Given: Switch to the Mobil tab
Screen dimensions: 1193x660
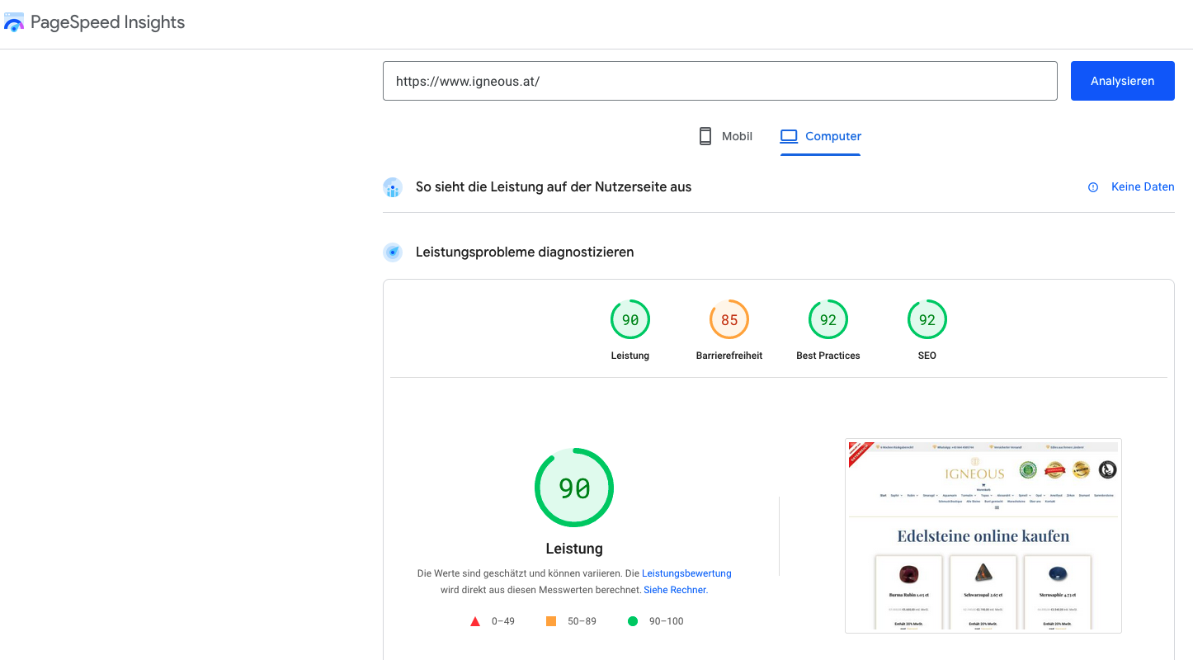Looking at the screenshot, I should (726, 136).
